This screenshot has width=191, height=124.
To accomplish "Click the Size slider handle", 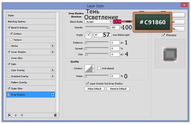I will tap(86, 54).
